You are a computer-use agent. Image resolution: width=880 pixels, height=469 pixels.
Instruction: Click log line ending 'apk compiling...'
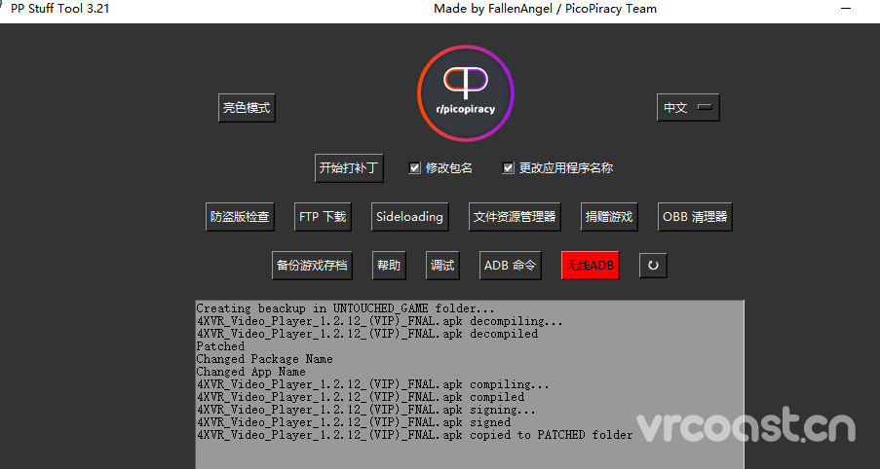(x=372, y=384)
